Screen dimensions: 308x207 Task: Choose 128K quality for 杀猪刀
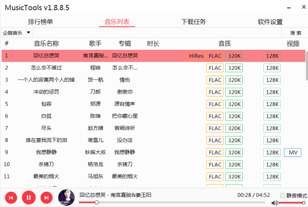tap(272, 164)
